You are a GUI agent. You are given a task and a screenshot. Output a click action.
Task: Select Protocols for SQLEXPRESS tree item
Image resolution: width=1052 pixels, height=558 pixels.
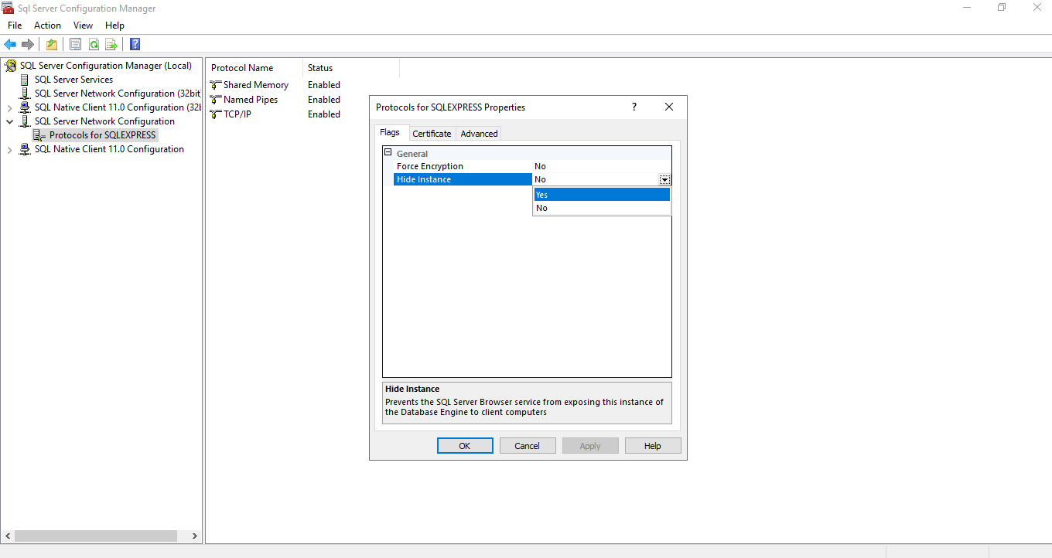pos(103,135)
